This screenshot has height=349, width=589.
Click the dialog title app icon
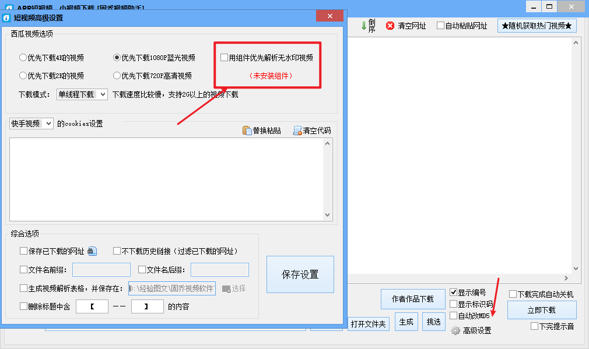(6, 18)
